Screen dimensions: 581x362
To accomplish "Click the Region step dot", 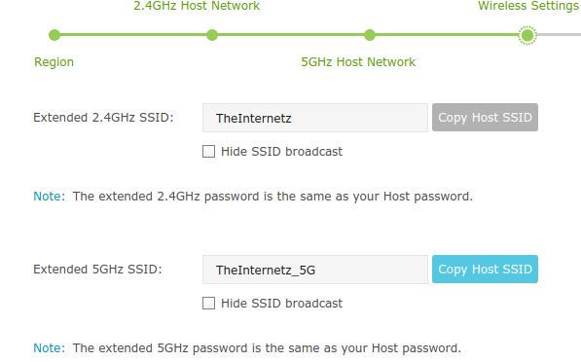I will 54,35.
